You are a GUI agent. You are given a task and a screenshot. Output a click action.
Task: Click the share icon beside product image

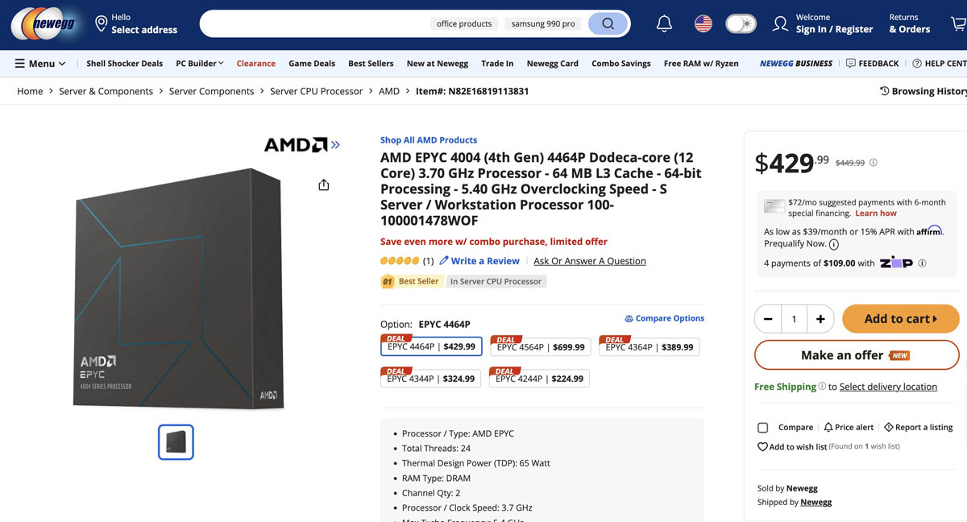click(324, 185)
